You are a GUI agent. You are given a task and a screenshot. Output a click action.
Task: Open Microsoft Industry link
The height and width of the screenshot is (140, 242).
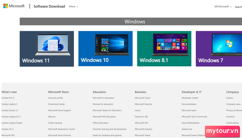click(143, 129)
